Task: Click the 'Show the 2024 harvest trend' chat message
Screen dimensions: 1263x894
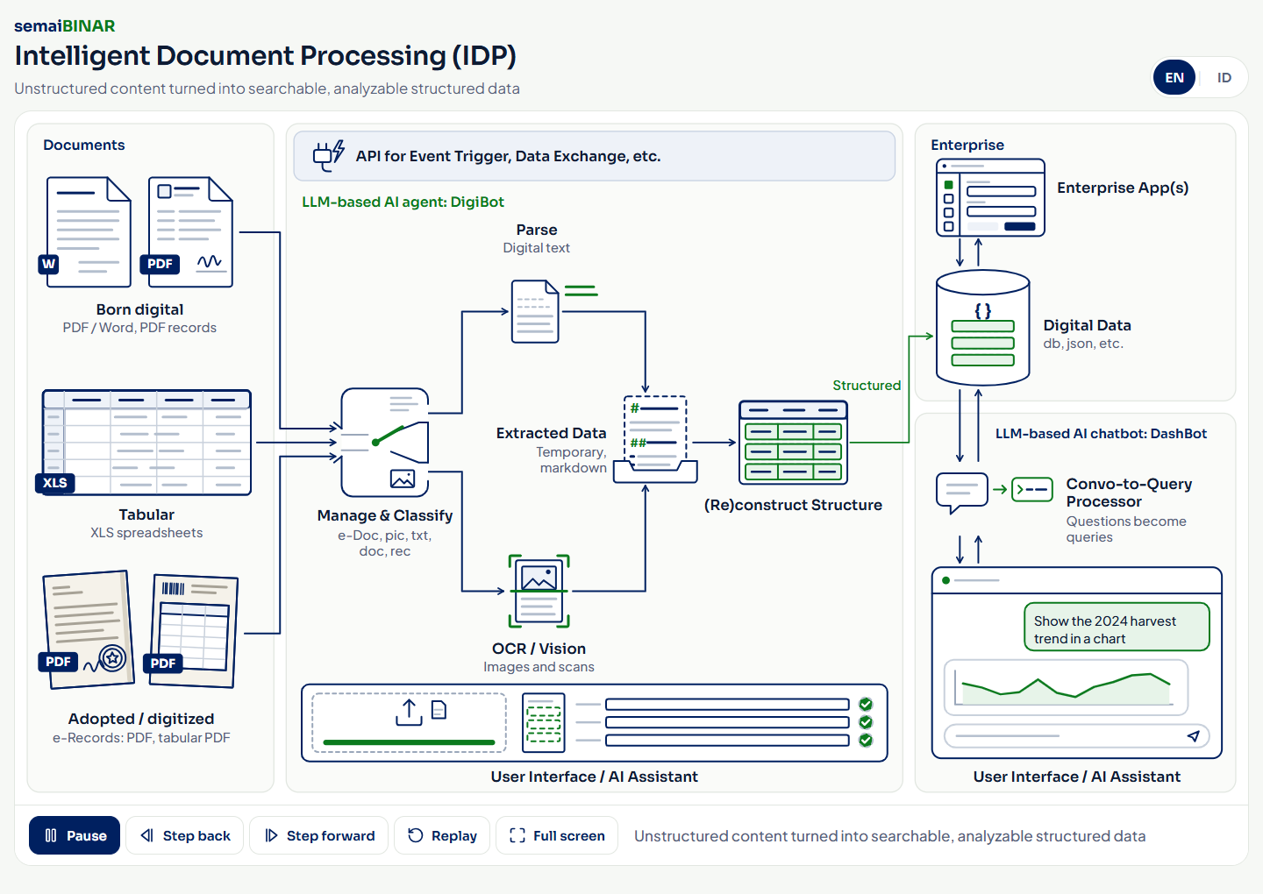Action: click(x=1117, y=627)
